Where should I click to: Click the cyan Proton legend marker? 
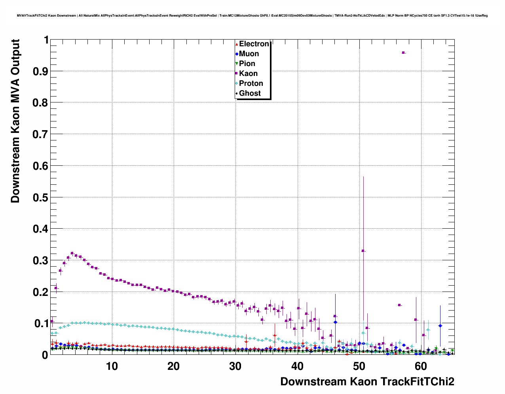pyautogui.click(x=237, y=83)
